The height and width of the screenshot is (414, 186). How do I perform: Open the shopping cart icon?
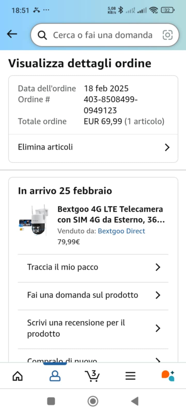pos(92,376)
